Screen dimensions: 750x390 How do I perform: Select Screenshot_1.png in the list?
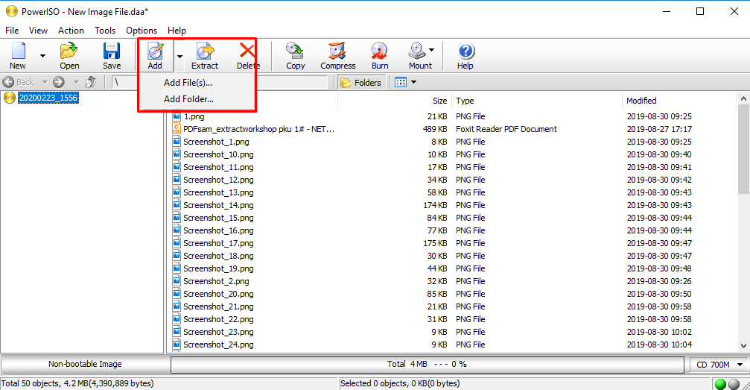tap(216, 142)
